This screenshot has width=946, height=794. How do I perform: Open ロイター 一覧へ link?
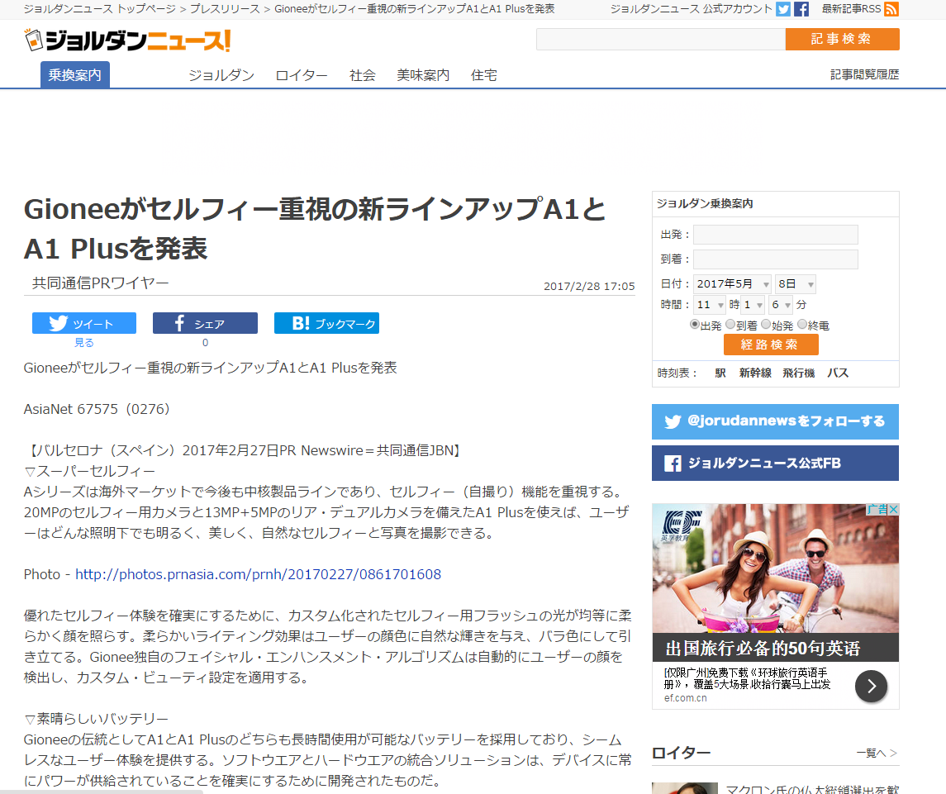click(x=877, y=753)
